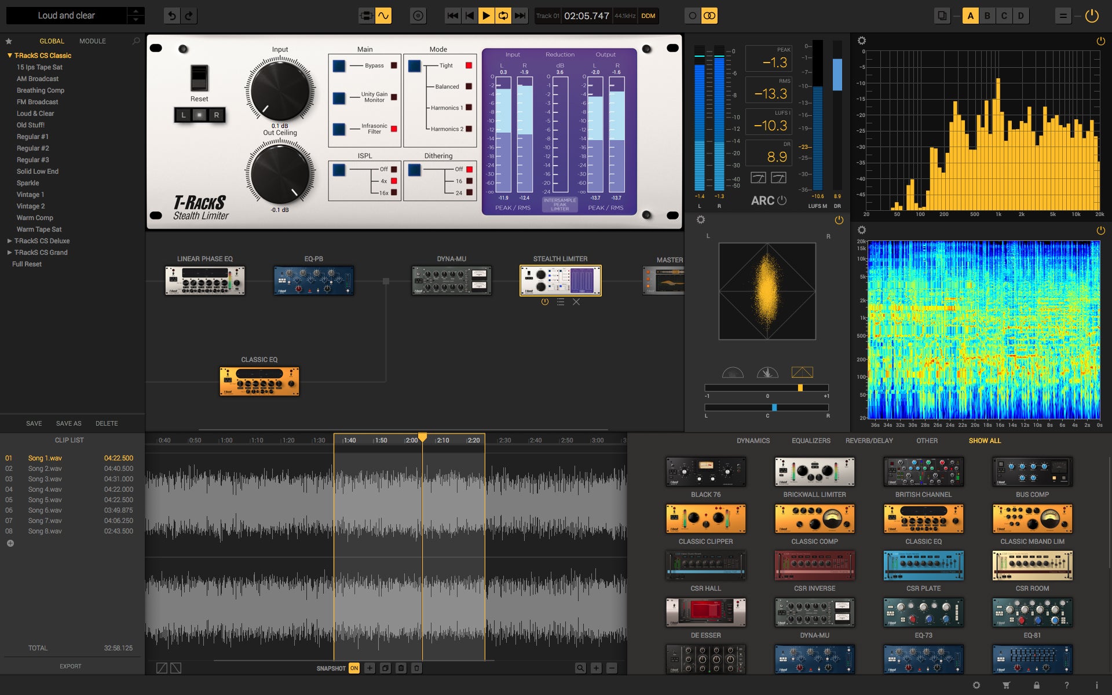Select the loop playback icon
Screen dimensions: 1112x695
[503, 16]
